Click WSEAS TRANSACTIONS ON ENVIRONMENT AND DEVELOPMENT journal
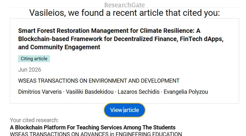Image resolution: width=246 pixels, height=136 pixels. pyautogui.click(x=99, y=81)
